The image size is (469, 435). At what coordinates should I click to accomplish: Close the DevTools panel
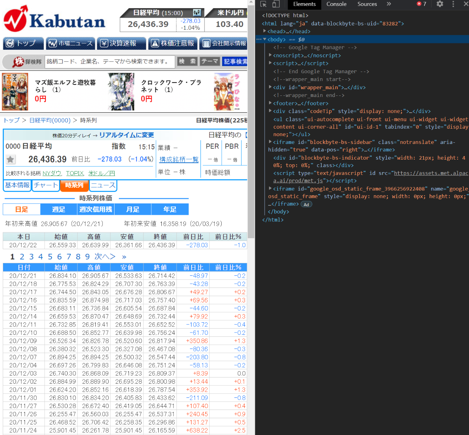(x=465, y=4)
